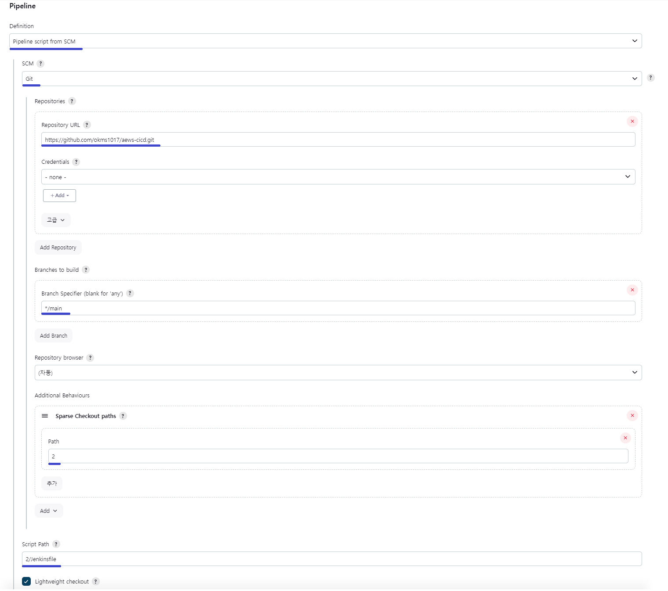Remove Sparse Checkout paths behaviour
Image resolution: width=668 pixels, height=591 pixels.
point(632,416)
